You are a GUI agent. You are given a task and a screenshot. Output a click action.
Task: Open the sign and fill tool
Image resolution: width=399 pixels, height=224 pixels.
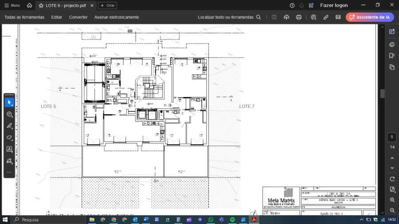9,161
